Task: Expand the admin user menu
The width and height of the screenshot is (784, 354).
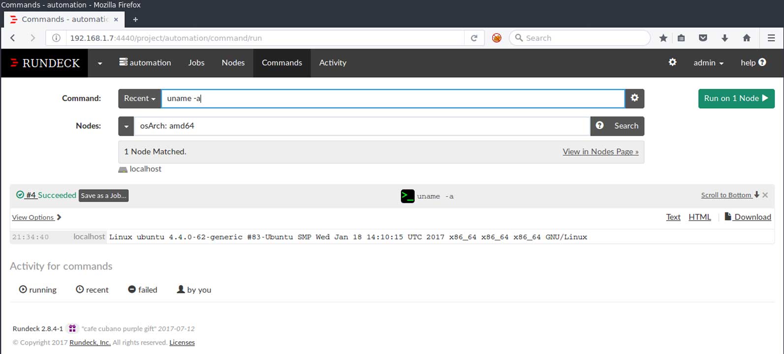Action: point(709,62)
